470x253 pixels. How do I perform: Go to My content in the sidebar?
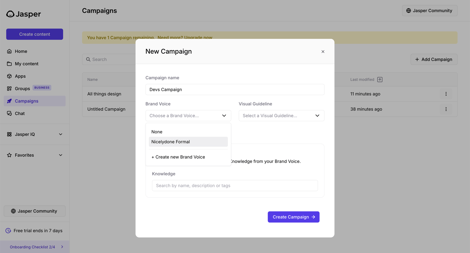pyautogui.click(x=35, y=64)
